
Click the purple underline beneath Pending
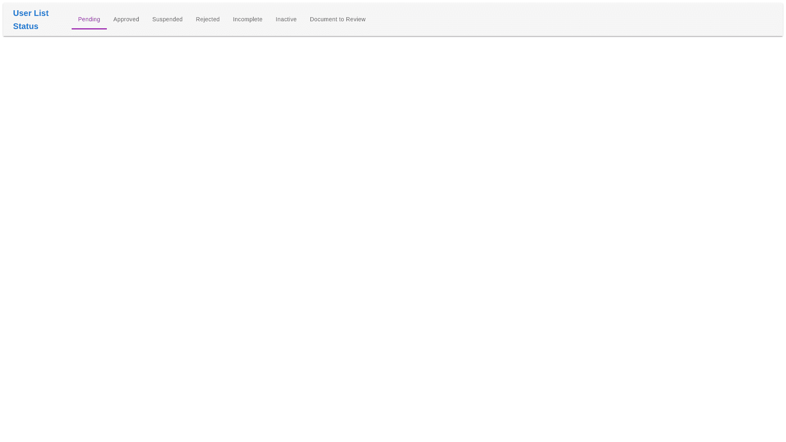coord(89,29)
